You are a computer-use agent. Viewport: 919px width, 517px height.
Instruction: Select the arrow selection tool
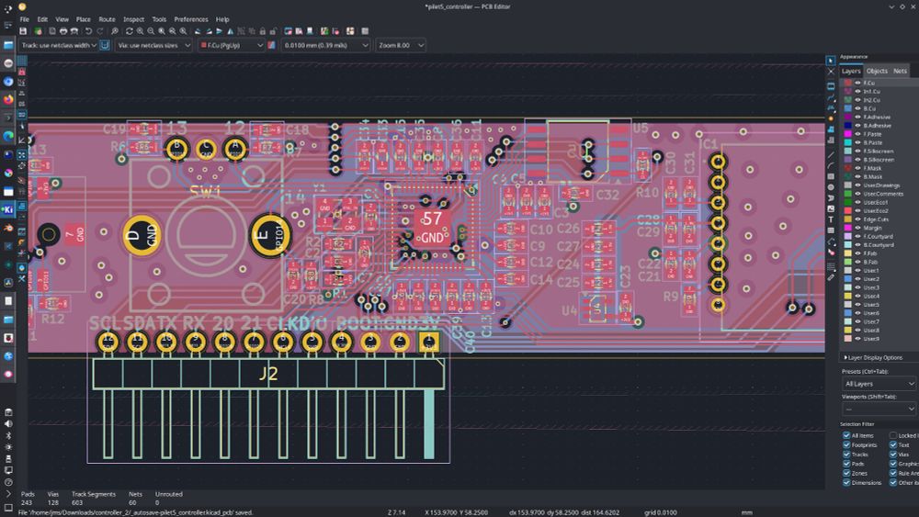point(832,61)
